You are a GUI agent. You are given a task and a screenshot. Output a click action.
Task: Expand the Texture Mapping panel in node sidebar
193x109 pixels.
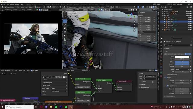[144, 88]
